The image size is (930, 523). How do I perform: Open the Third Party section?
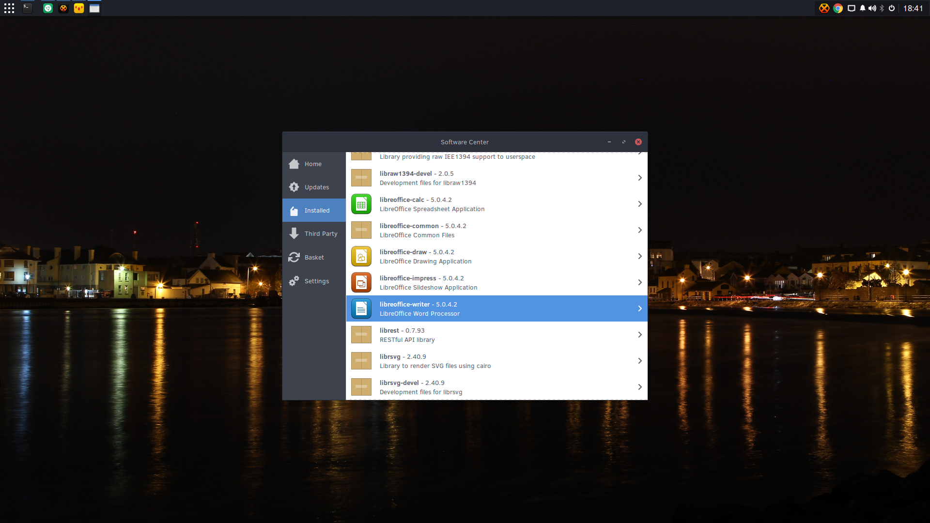[314, 233]
